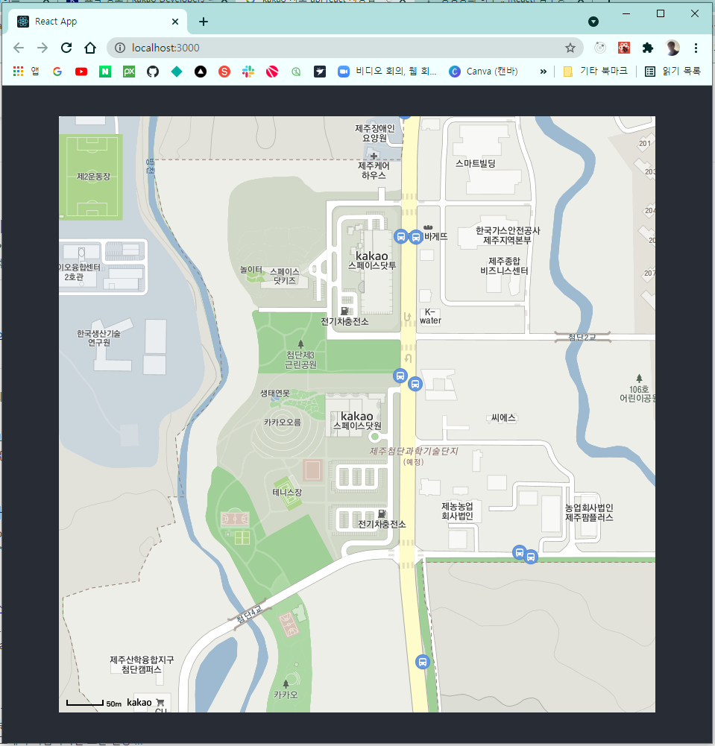The image size is (715, 746).
Task: Click the 테니스장 label
Action: (287, 493)
